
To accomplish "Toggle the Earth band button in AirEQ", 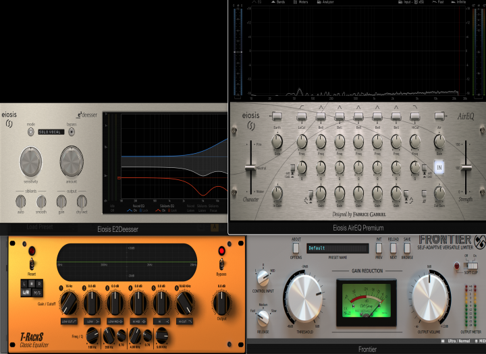I will pyautogui.click(x=277, y=117).
